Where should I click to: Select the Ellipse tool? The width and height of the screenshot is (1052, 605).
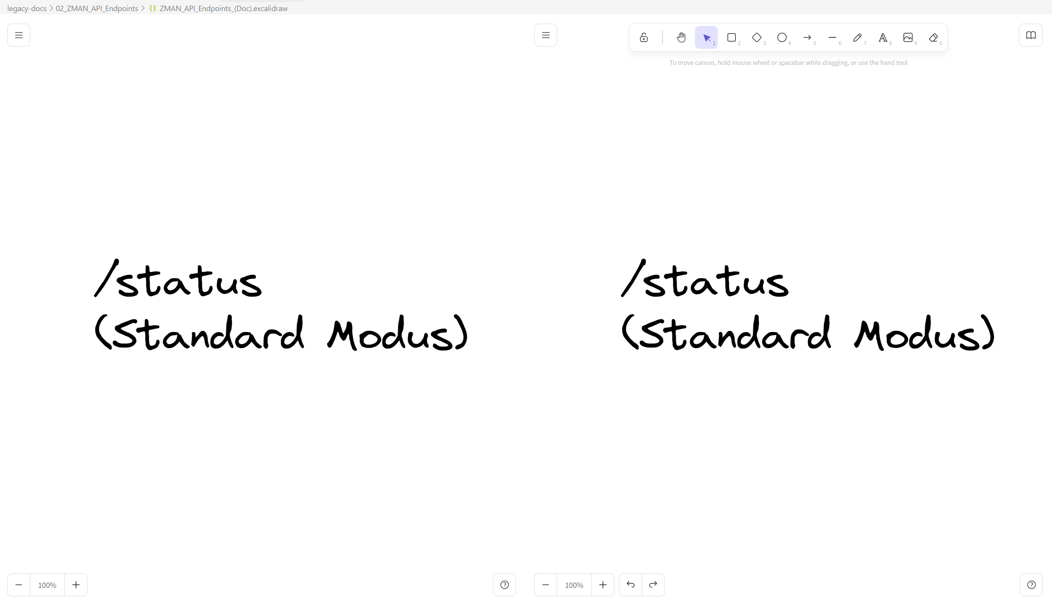coord(782,37)
